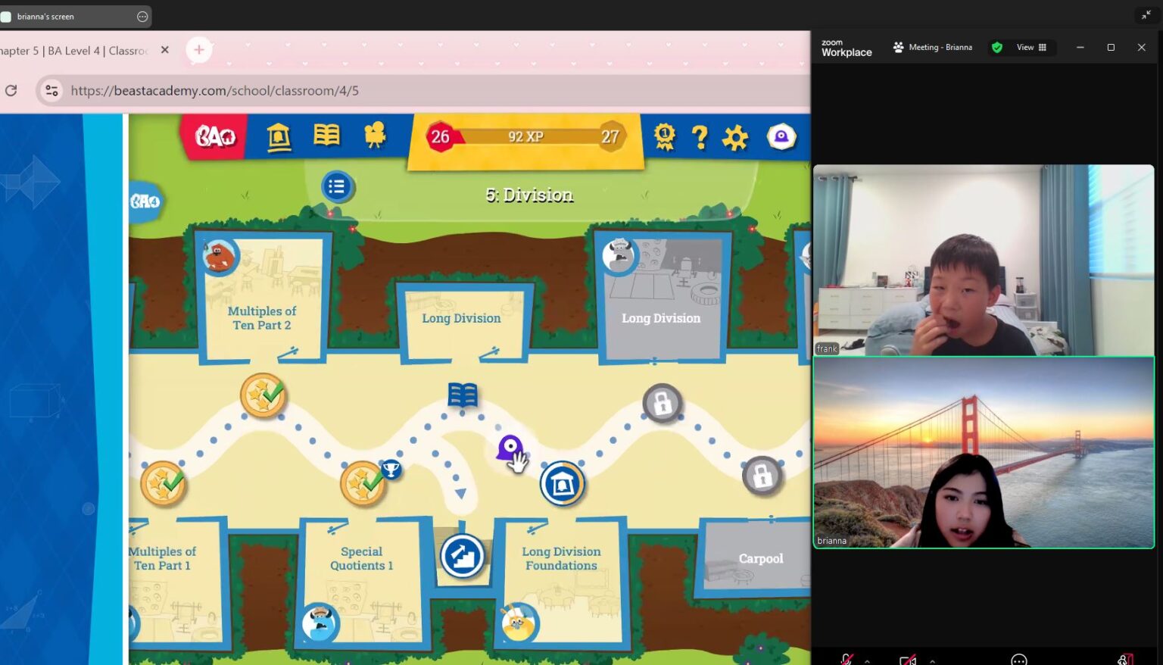Open game settings gear icon
The image size is (1163, 665).
click(735, 137)
